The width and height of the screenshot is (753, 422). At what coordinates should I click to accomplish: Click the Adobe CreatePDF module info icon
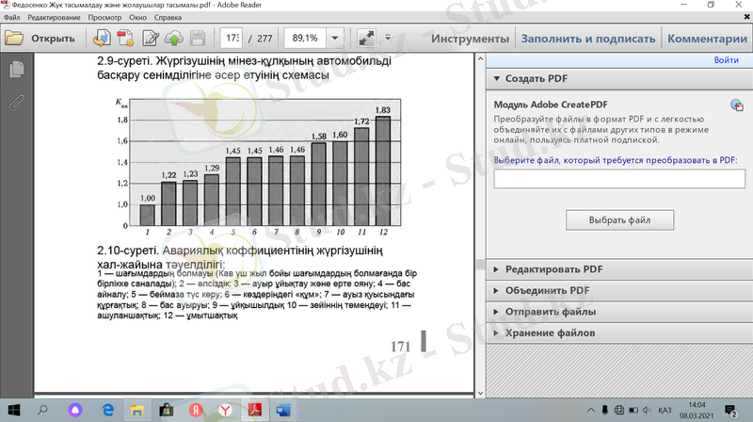pyautogui.click(x=736, y=105)
